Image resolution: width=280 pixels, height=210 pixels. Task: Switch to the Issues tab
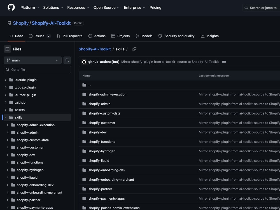(x=40, y=36)
